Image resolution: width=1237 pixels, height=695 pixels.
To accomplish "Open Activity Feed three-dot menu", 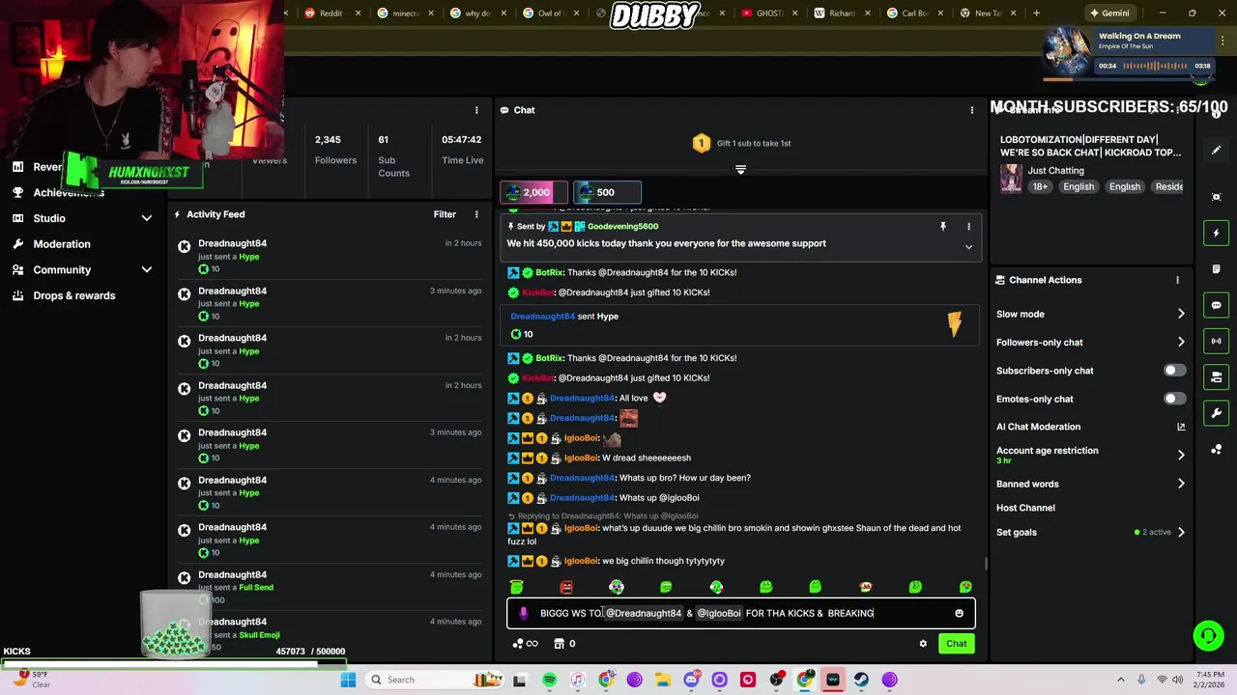I will pyautogui.click(x=476, y=214).
